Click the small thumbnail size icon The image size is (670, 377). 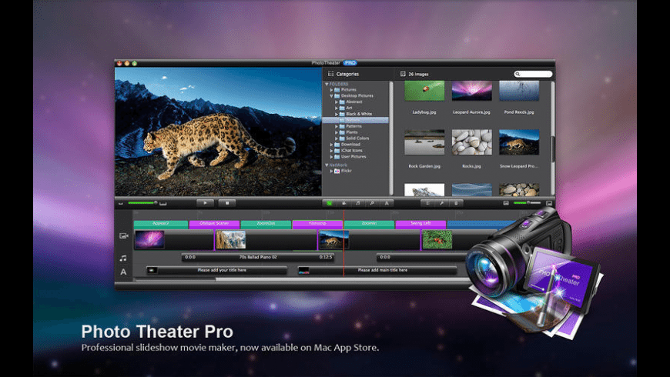(x=506, y=203)
